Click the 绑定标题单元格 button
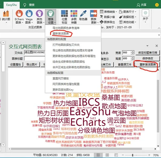161x158 pixels. pyautogui.click(x=148, y=53)
